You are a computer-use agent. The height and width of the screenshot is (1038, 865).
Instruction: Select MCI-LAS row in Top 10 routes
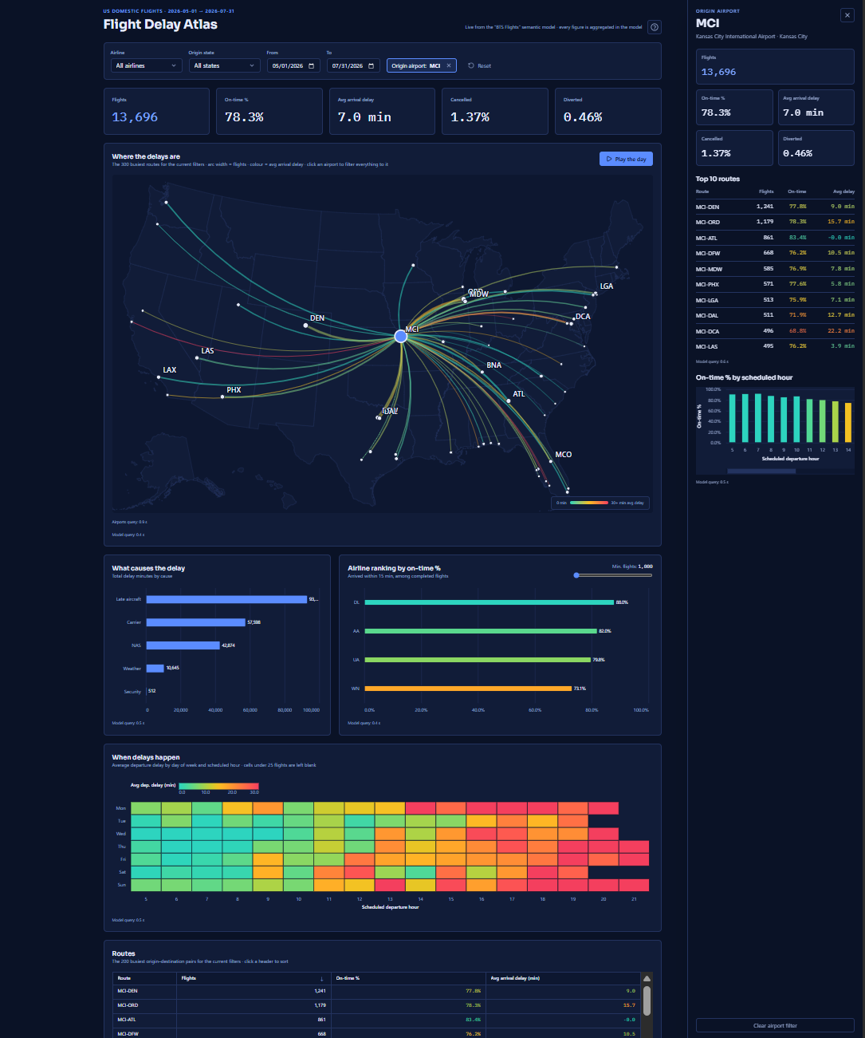[775, 346]
